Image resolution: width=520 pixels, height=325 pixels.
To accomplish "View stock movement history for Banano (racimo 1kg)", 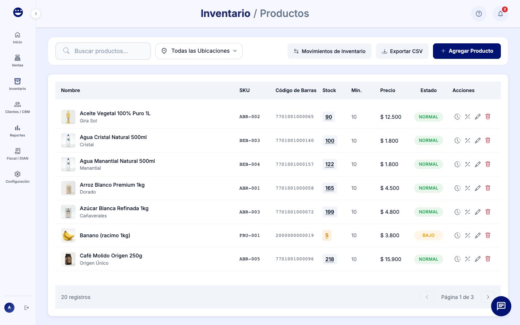I will 458,235.
